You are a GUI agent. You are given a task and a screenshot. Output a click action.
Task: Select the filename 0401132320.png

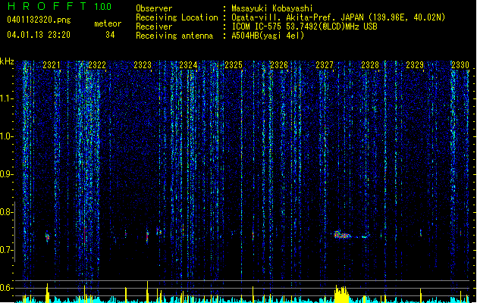[39, 20]
